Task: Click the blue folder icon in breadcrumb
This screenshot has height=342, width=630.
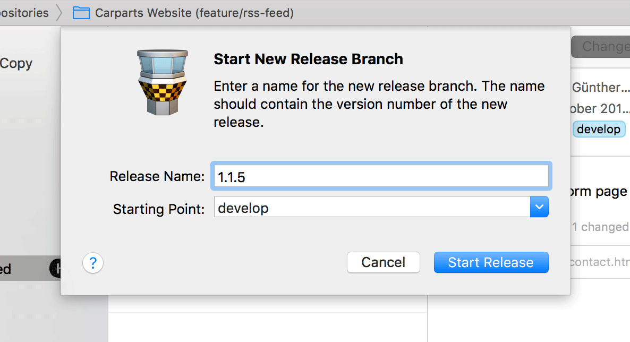Action: pyautogui.click(x=81, y=13)
